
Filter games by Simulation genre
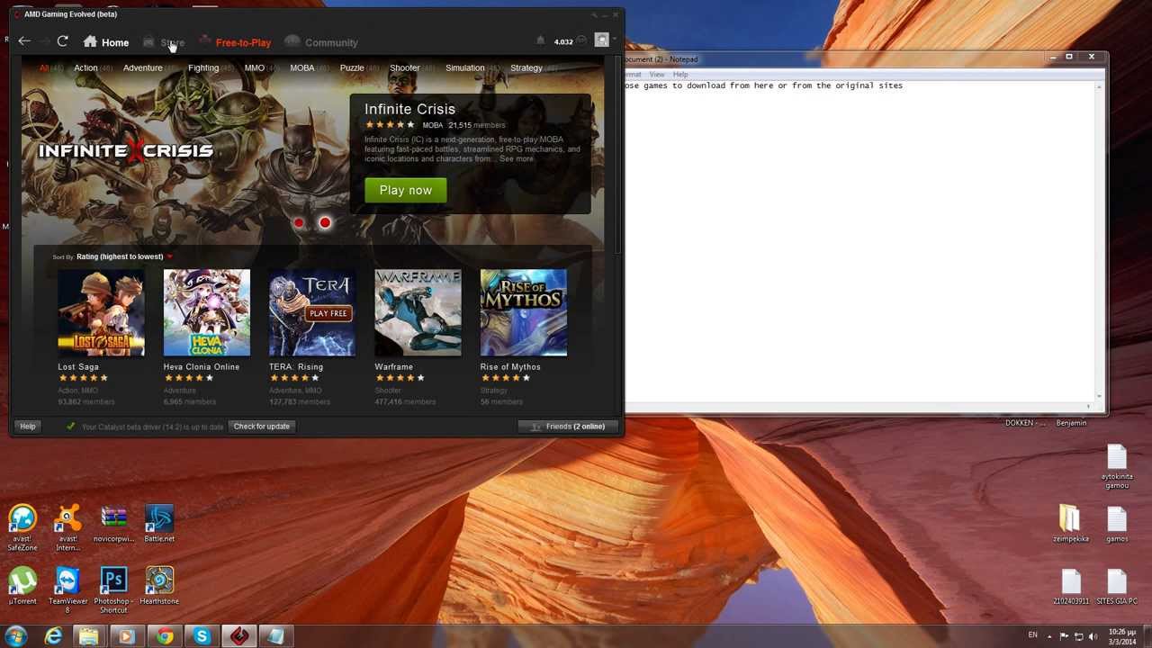click(x=472, y=67)
